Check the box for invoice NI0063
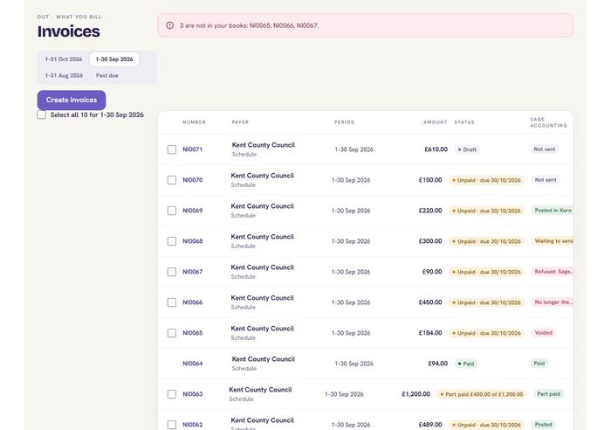611x430 pixels. point(172,394)
